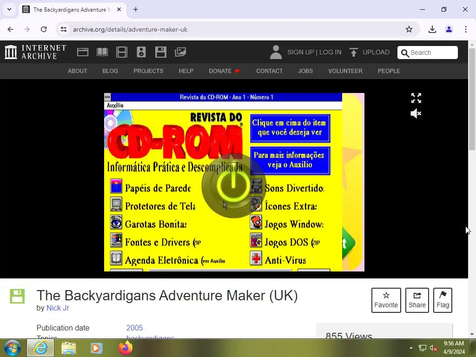Open the Web (Wayback) icon
476x357 pixels.
point(83,52)
